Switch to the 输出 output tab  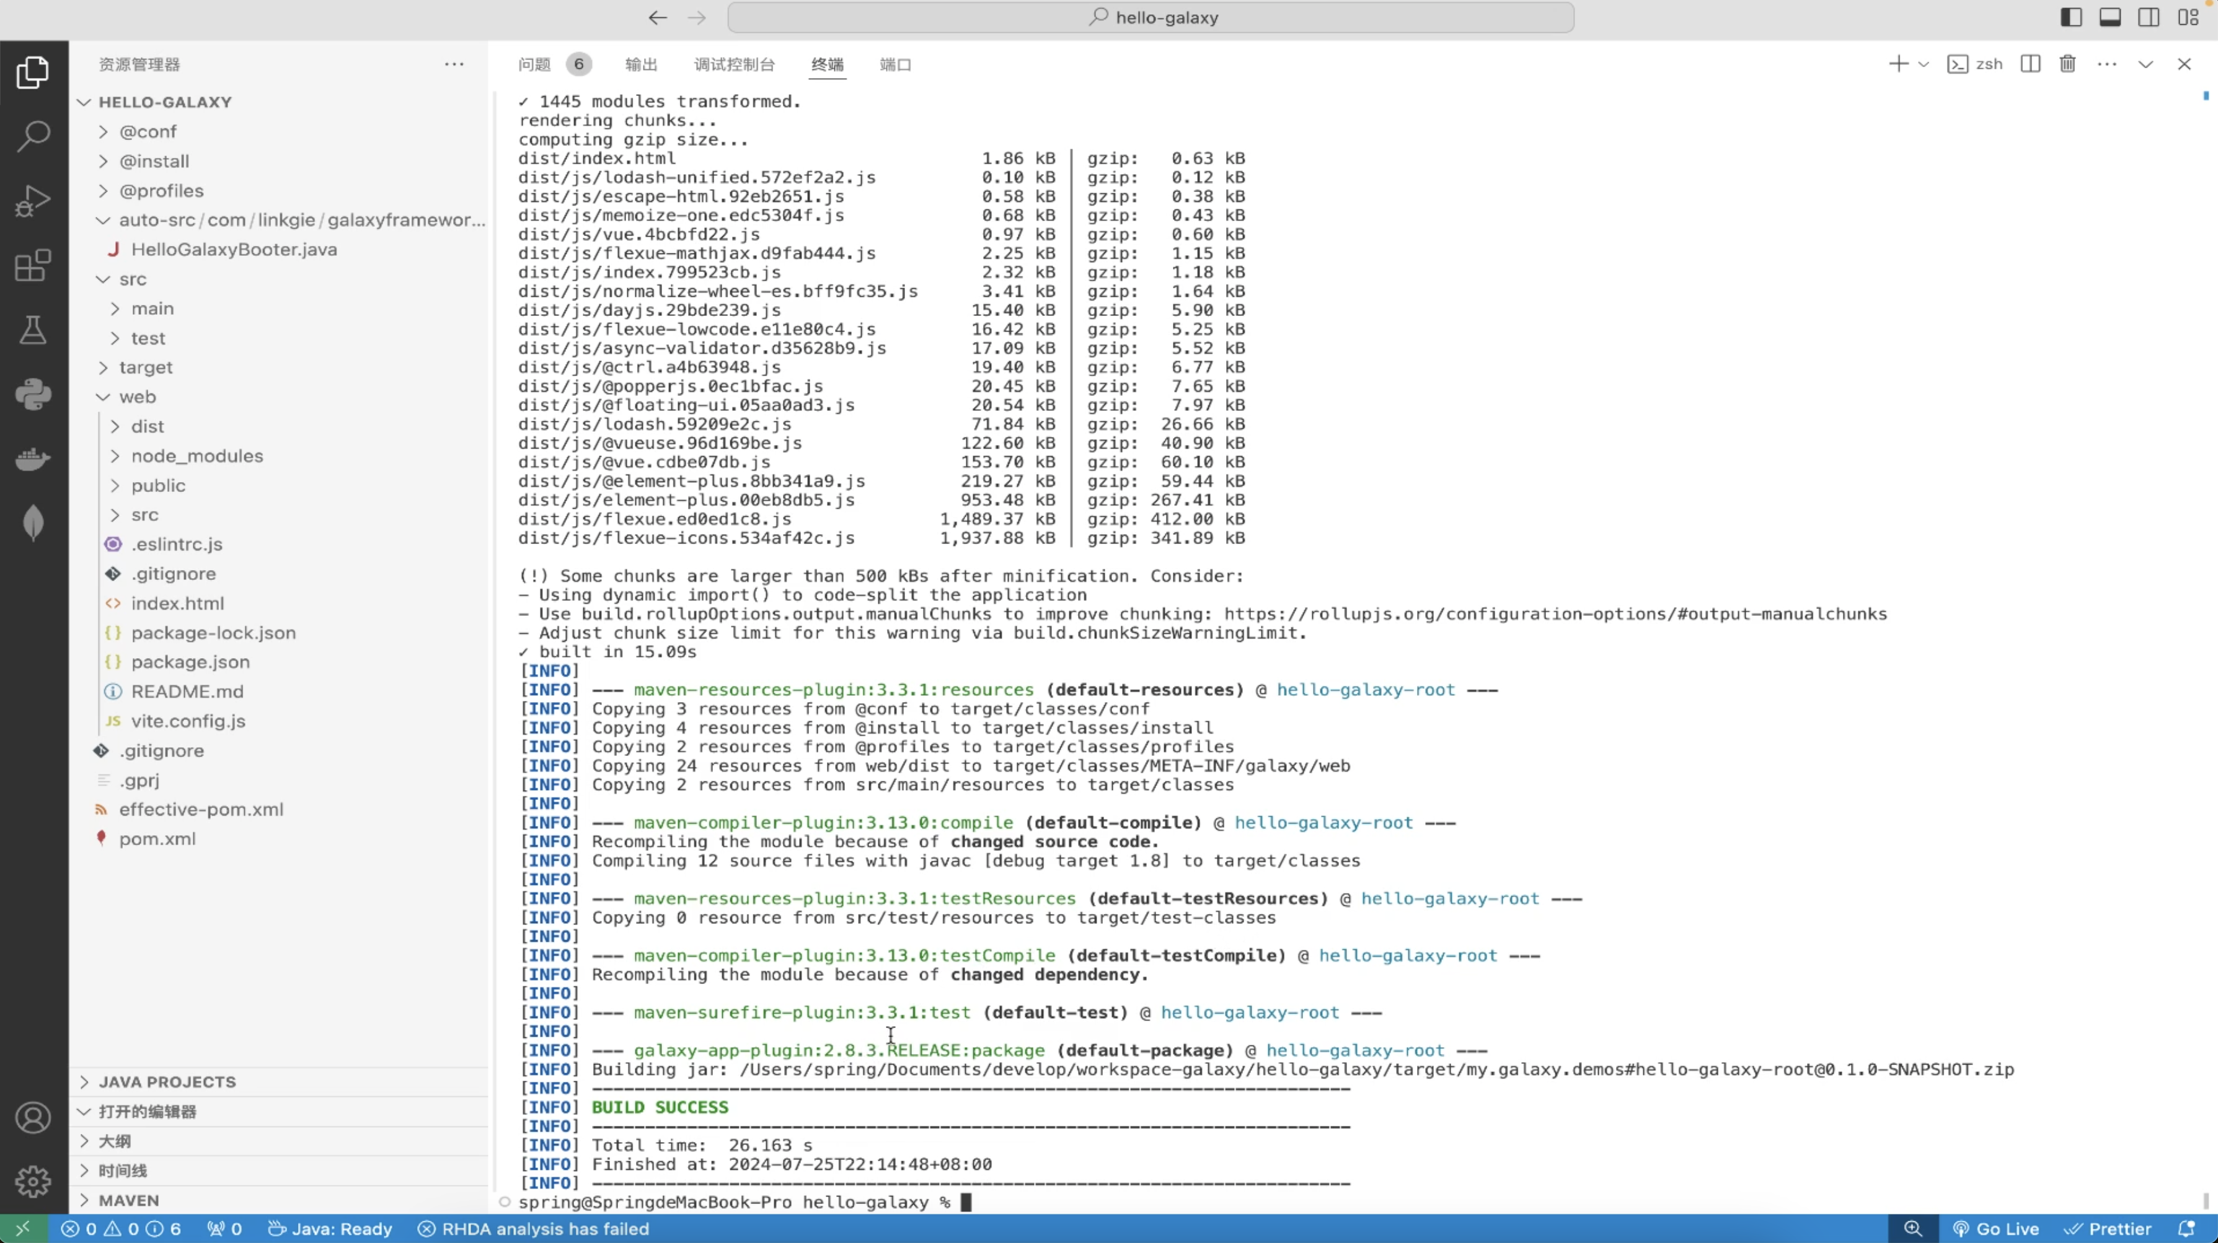pyautogui.click(x=642, y=64)
